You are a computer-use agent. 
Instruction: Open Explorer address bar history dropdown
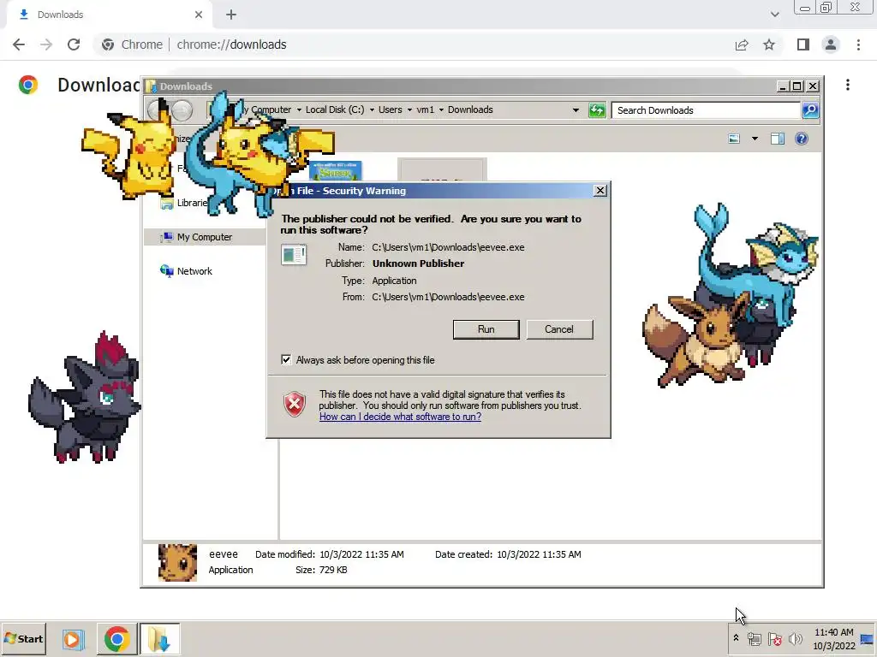coord(576,110)
